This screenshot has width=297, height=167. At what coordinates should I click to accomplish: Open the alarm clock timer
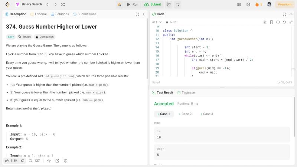169,4
